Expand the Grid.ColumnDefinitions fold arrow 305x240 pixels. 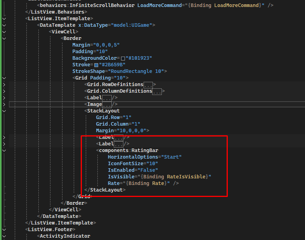[4, 91]
